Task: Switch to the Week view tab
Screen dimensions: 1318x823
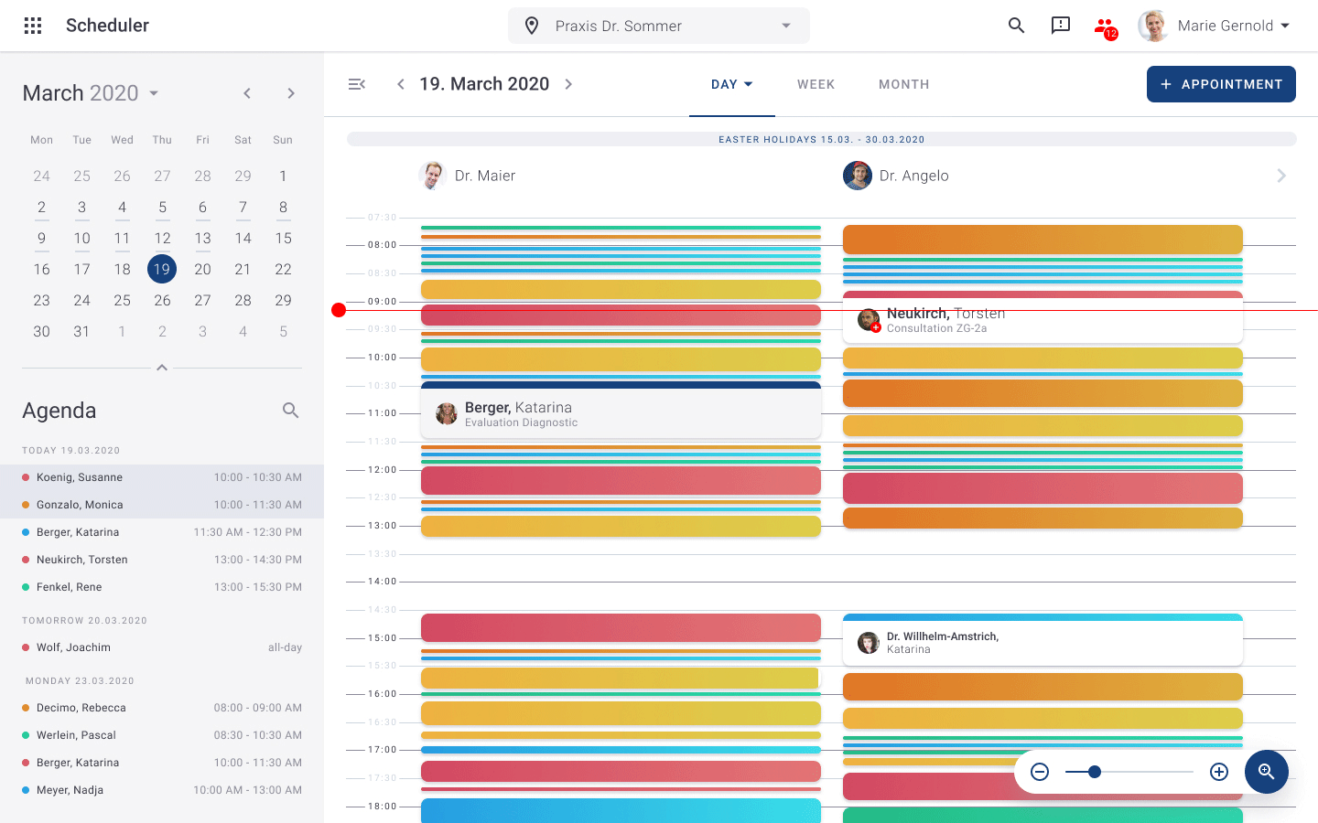Action: (816, 84)
